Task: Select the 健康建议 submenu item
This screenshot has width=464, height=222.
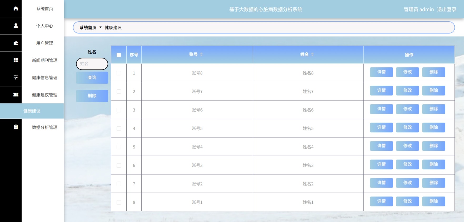Action: 32,111
